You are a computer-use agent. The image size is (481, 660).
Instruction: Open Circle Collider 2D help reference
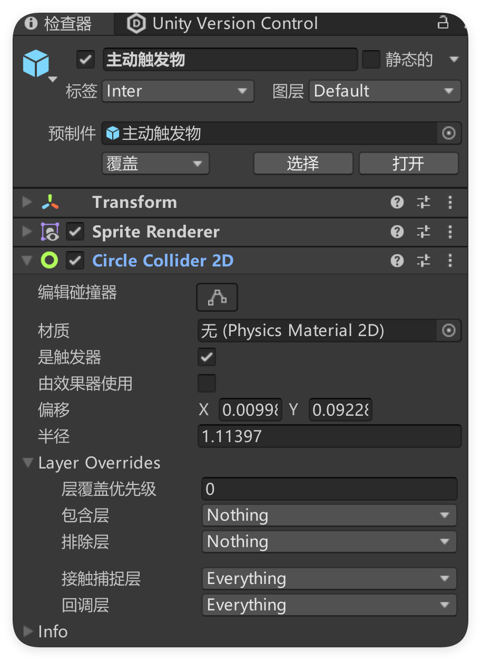click(397, 261)
